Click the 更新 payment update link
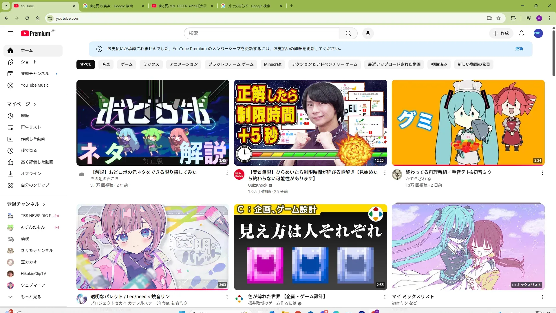The image size is (556, 313). click(519, 49)
